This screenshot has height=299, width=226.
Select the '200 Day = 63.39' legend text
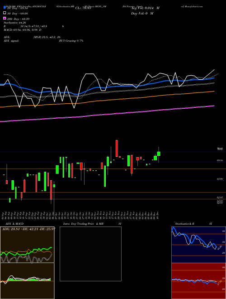[x=19, y=19]
